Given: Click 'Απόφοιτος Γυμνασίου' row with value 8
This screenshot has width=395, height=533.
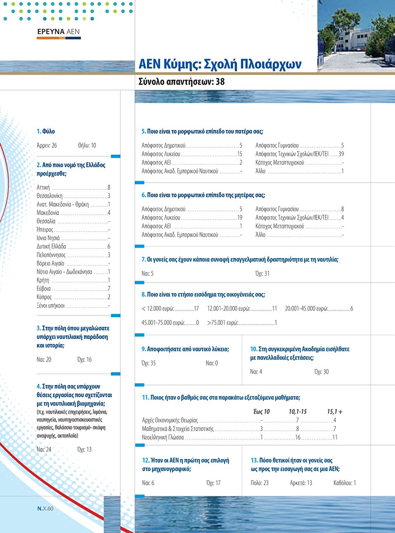Looking at the screenshot, I should pyautogui.click(x=300, y=209).
